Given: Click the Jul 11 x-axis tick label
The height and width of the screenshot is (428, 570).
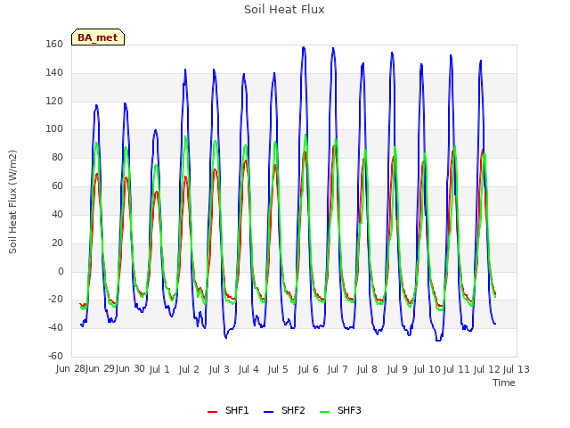Looking at the screenshot, I should click(457, 369).
